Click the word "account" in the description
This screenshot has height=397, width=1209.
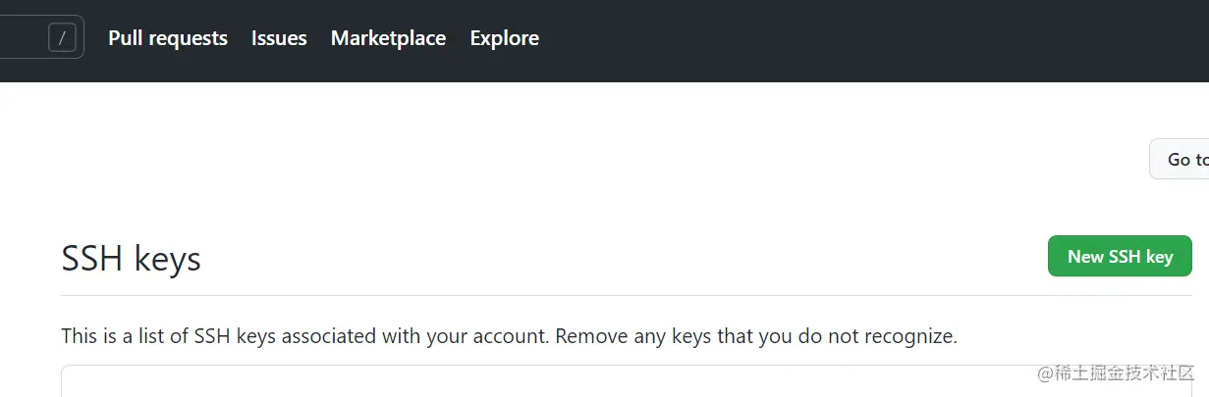pos(510,336)
